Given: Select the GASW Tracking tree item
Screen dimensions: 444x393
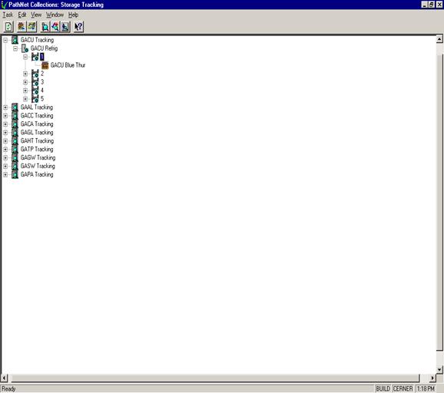Looking at the screenshot, I should pyautogui.click(x=38, y=166).
